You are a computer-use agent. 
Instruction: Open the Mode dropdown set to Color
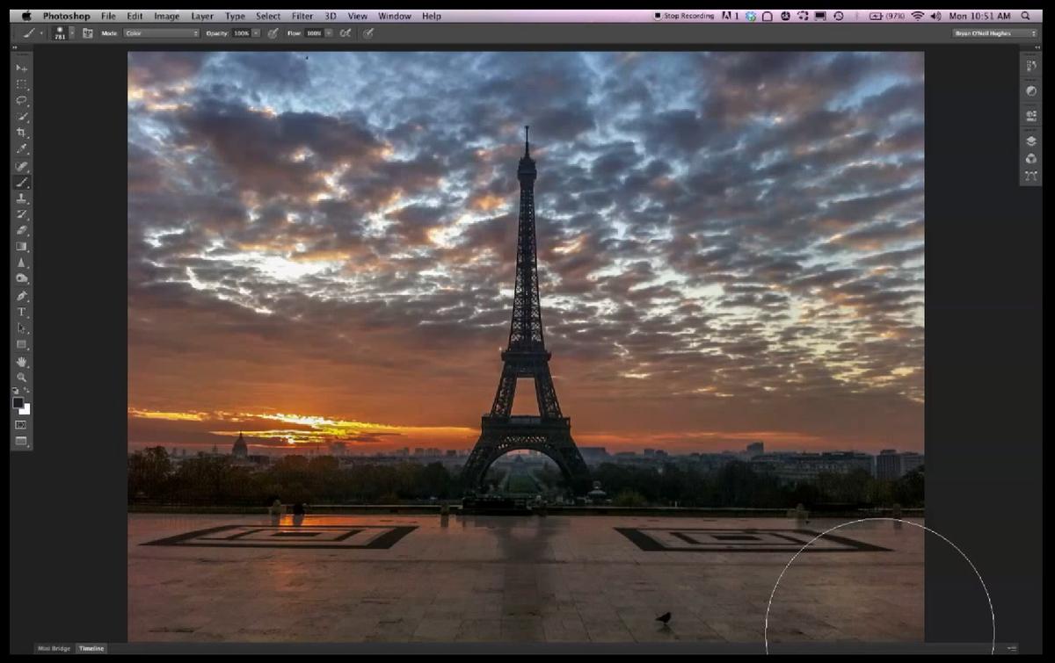(161, 33)
